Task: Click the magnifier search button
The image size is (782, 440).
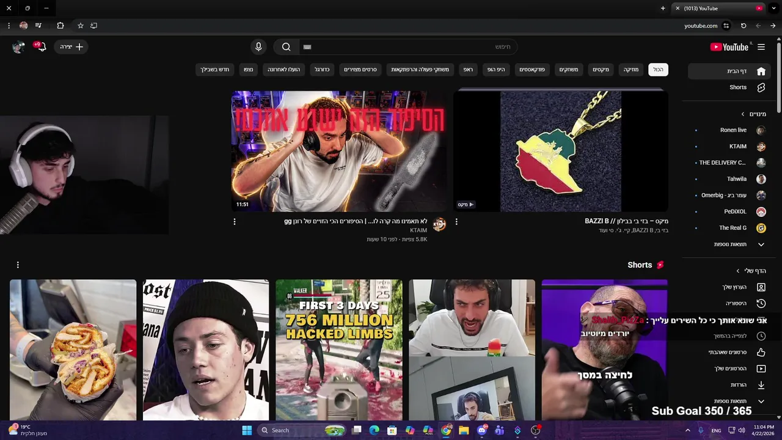Action: 286,47
